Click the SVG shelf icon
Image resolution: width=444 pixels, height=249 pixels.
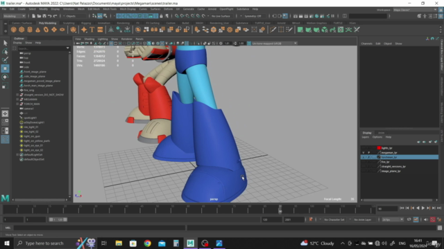click(100, 30)
